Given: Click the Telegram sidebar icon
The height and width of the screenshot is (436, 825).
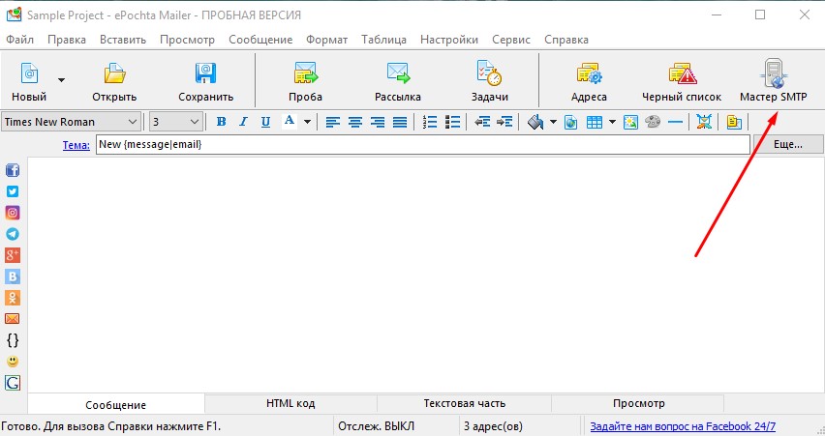Looking at the screenshot, I should 13,234.
